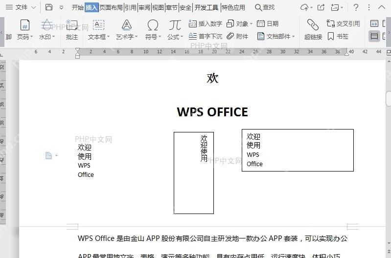Click the 公式 formula pi icon
This screenshot has height=258, width=391.
click(175, 25)
